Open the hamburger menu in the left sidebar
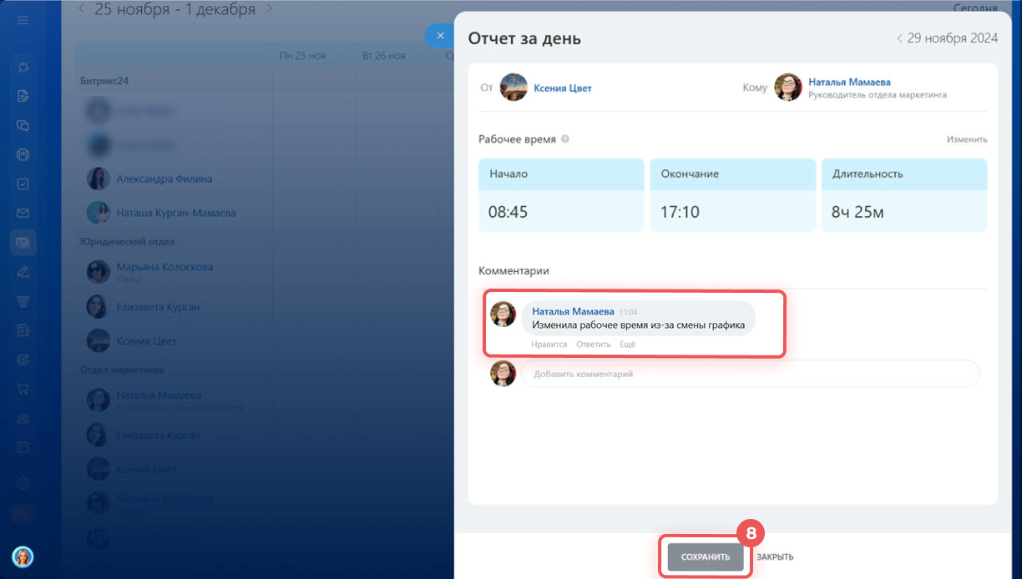This screenshot has height=579, width=1022. coord(23,20)
